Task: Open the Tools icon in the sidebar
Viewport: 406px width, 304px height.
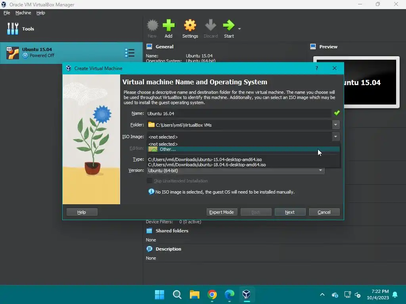Action: [13, 28]
